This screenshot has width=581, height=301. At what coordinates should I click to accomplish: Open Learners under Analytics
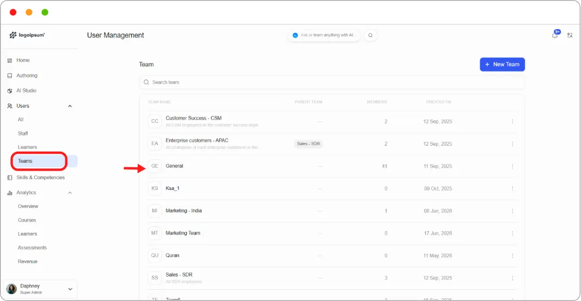click(x=28, y=234)
